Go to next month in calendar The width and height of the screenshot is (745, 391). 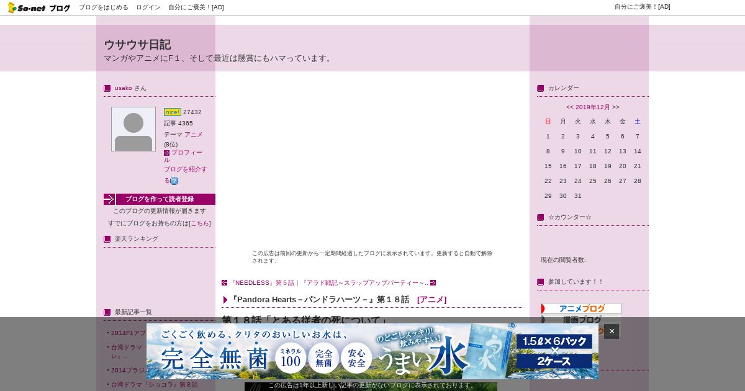(616, 107)
